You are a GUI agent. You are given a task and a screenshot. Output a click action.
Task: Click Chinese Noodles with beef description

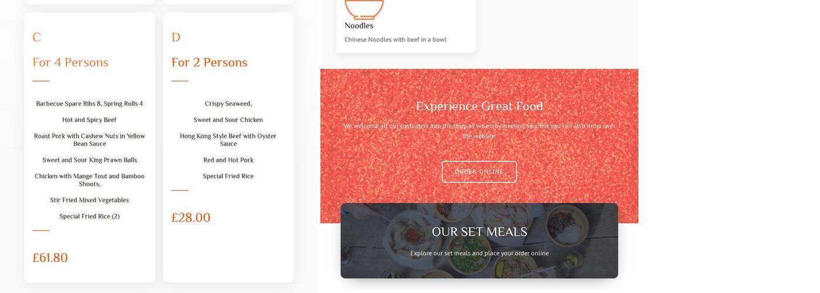click(395, 39)
